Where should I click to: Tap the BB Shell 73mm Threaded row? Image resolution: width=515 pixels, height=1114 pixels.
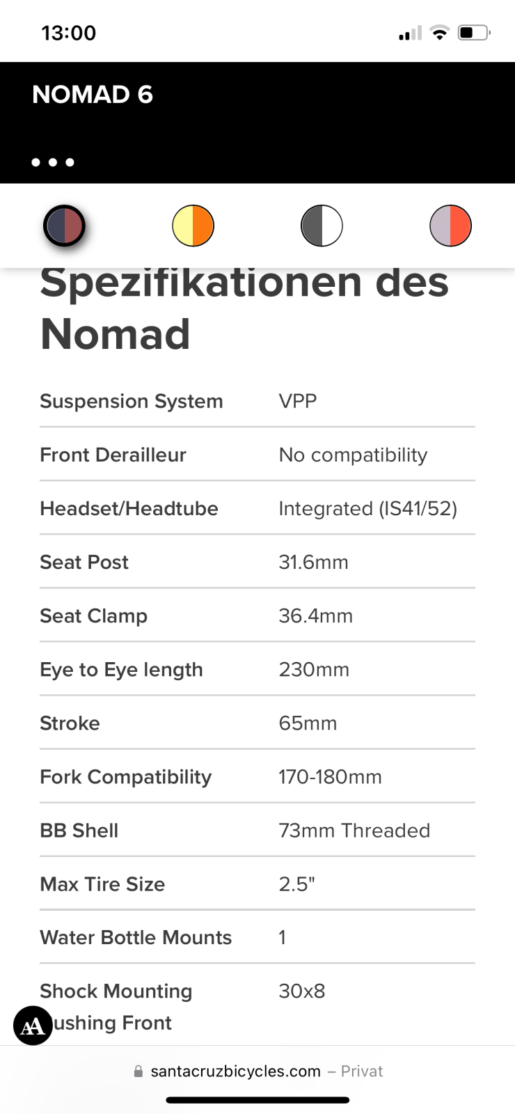point(257,830)
